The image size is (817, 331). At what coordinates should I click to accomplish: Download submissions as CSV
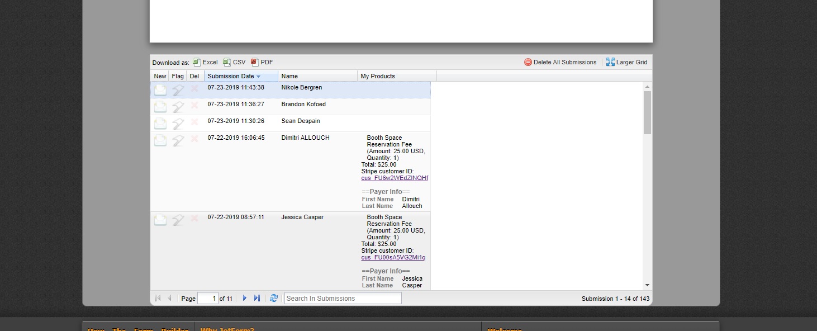(234, 62)
